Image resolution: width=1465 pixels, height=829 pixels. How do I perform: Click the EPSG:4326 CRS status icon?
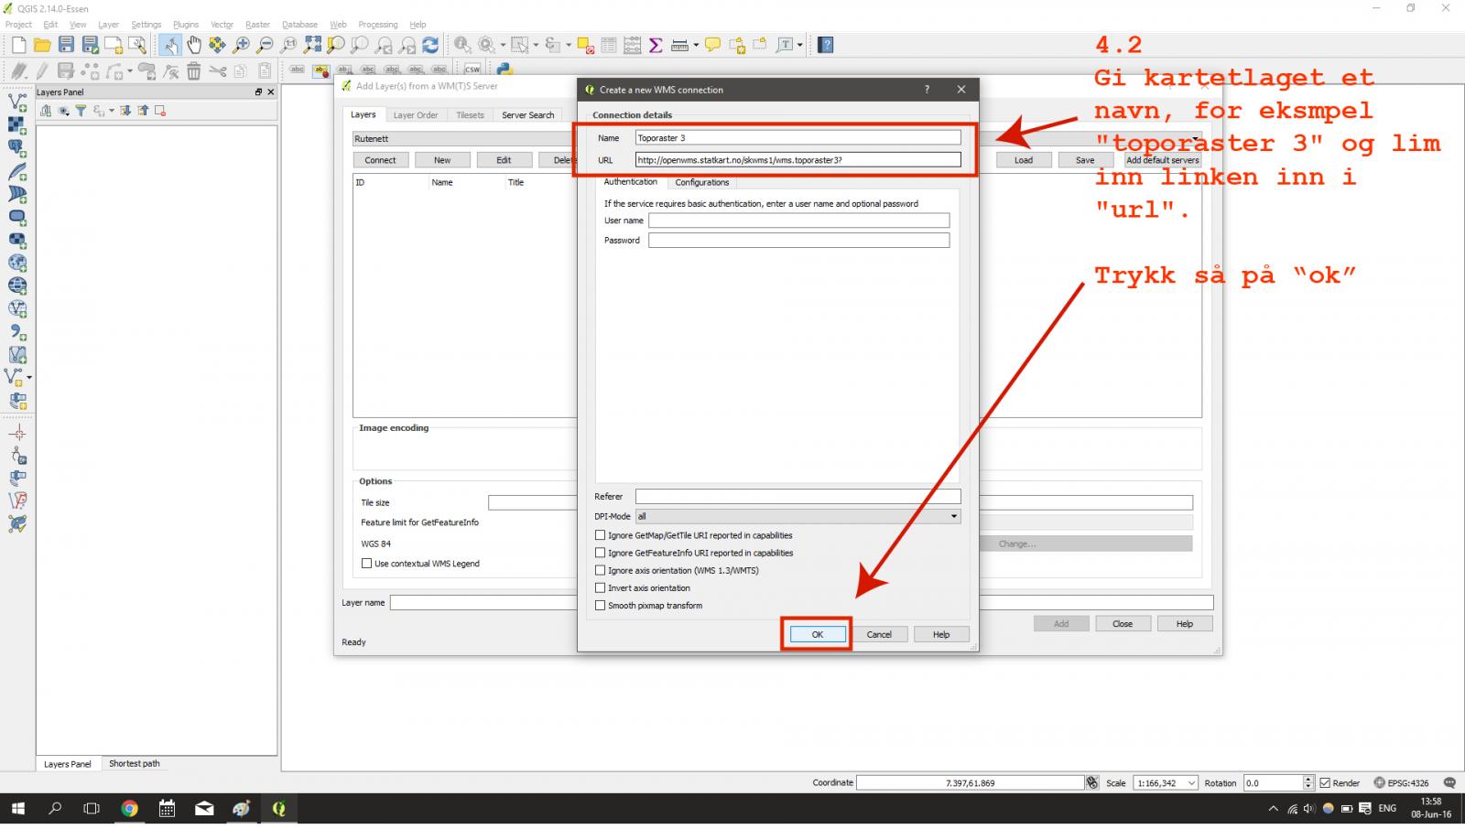1400,783
